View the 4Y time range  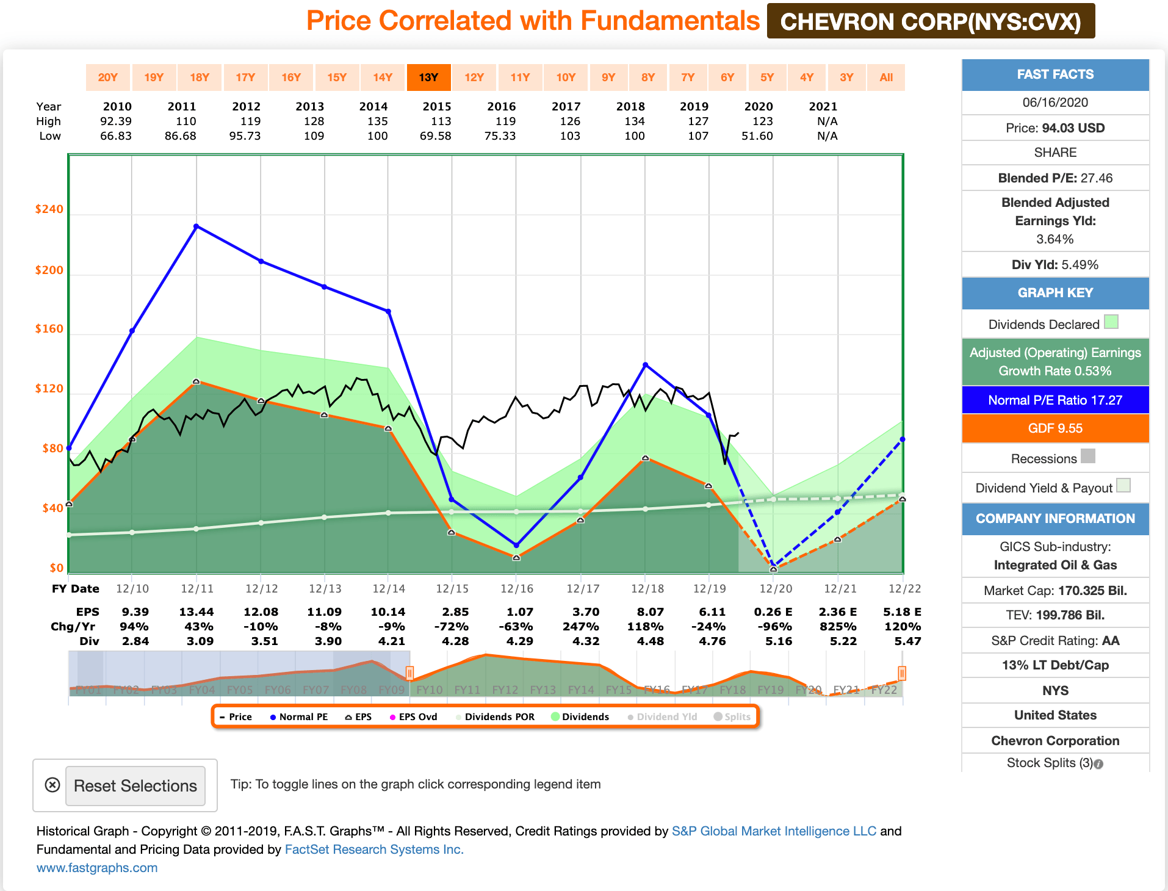(x=807, y=78)
